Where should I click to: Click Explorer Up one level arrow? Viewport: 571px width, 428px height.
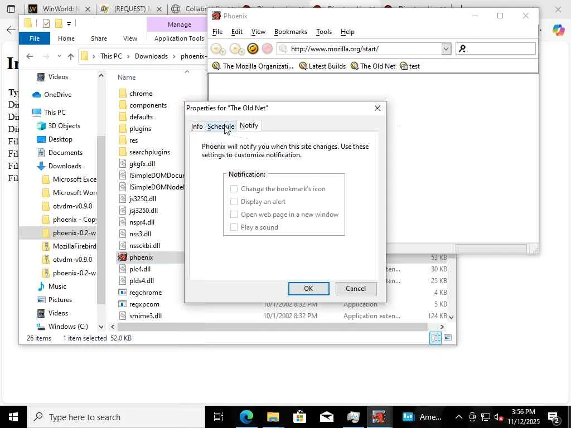(71, 56)
